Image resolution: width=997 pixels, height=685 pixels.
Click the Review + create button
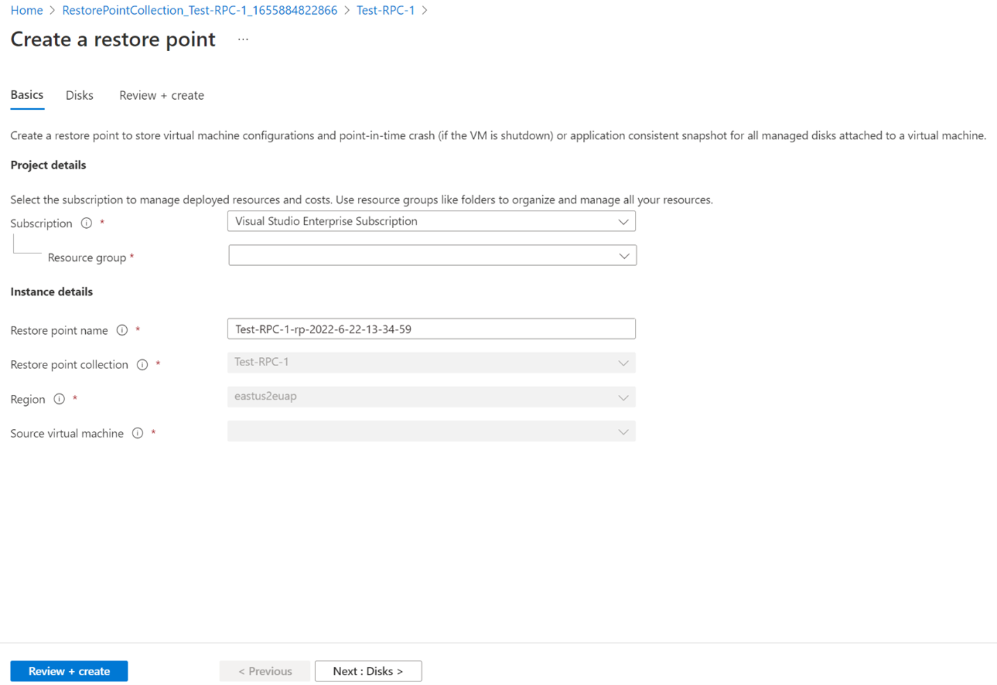[x=68, y=670]
